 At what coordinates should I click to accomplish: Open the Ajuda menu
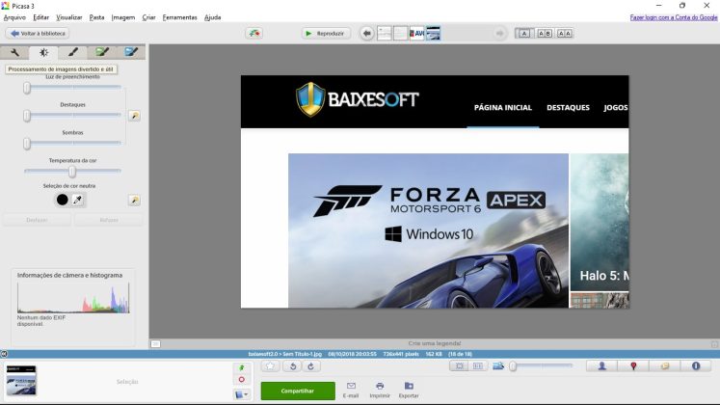pyautogui.click(x=213, y=17)
